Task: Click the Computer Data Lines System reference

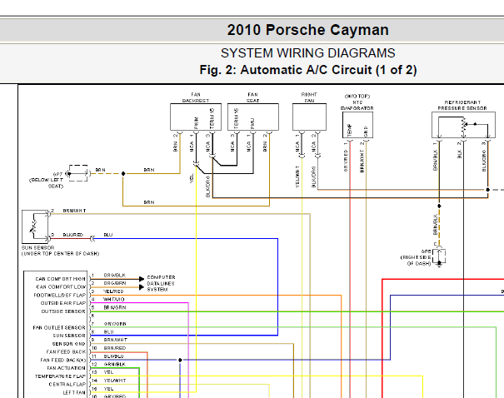Action: [x=161, y=283]
